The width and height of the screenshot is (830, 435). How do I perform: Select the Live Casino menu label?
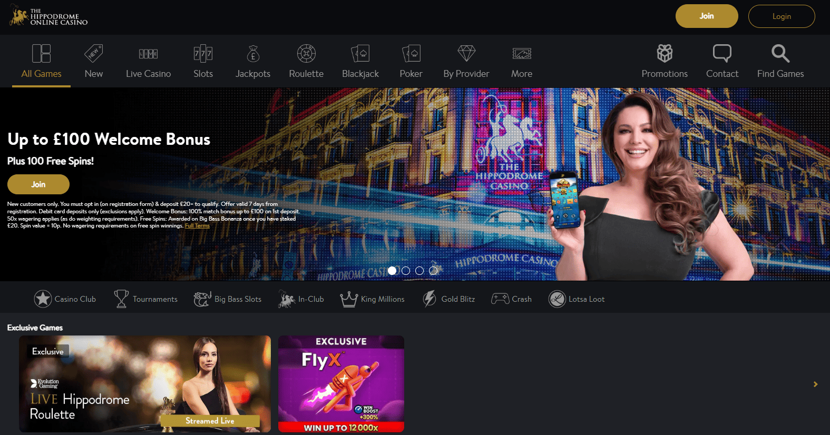point(148,74)
